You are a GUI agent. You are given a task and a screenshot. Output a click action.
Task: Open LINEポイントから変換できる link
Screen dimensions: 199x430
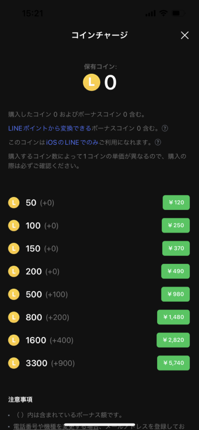(50, 128)
